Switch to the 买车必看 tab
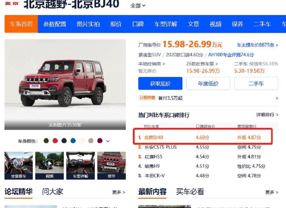Screen dimensions: 286x208 [190, 192]
